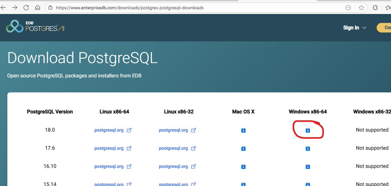
Task: Add page to favorites star icon
Action: point(361,7)
